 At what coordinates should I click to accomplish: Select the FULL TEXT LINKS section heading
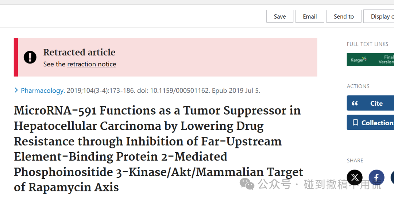tap(367, 44)
